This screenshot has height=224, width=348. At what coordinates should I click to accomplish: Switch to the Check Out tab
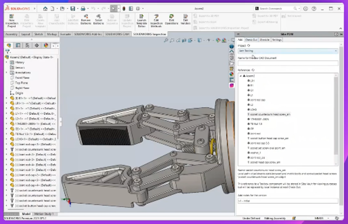[x=251, y=40]
